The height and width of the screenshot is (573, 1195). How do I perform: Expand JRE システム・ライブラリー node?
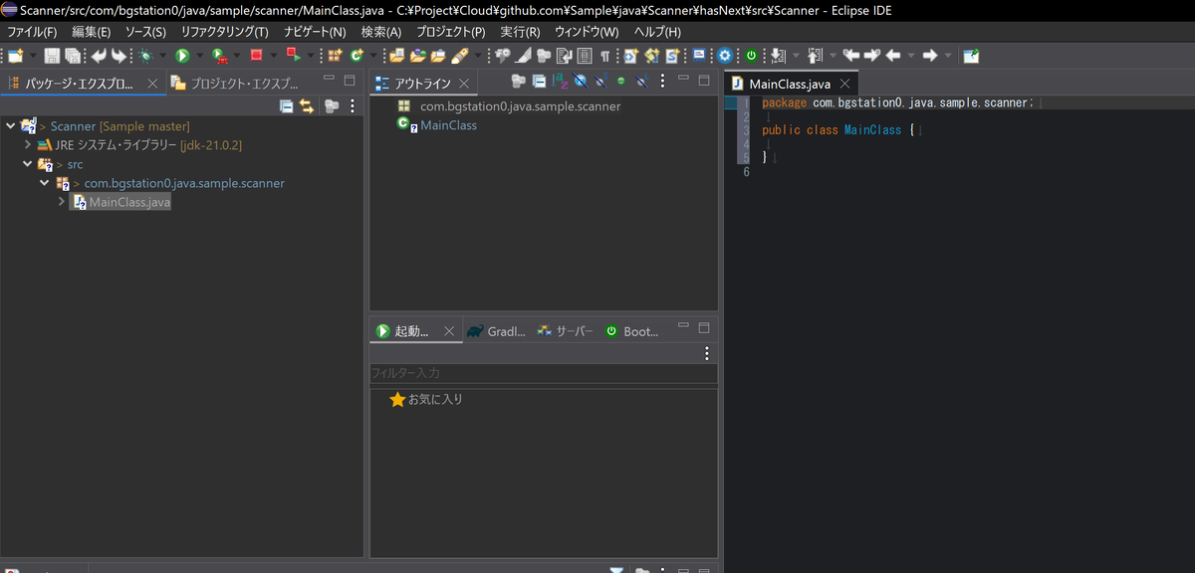[x=28, y=145]
